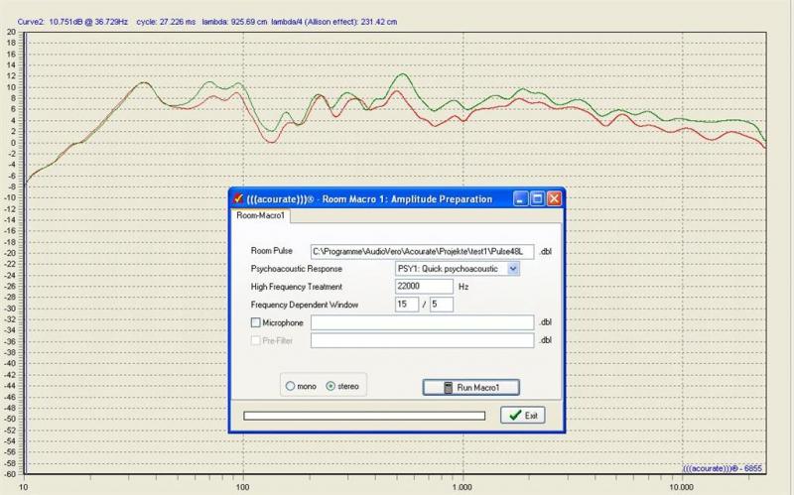Select the mono radio button
Image resolution: width=794 pixels, height=495 pixels.
click(x=290, y=386)
